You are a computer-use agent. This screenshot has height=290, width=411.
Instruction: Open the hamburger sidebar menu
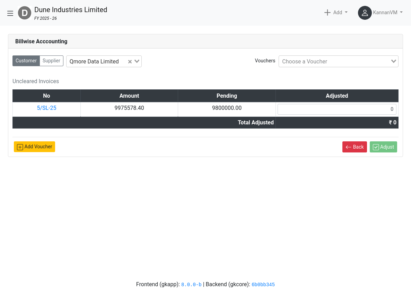click(10, 14)
